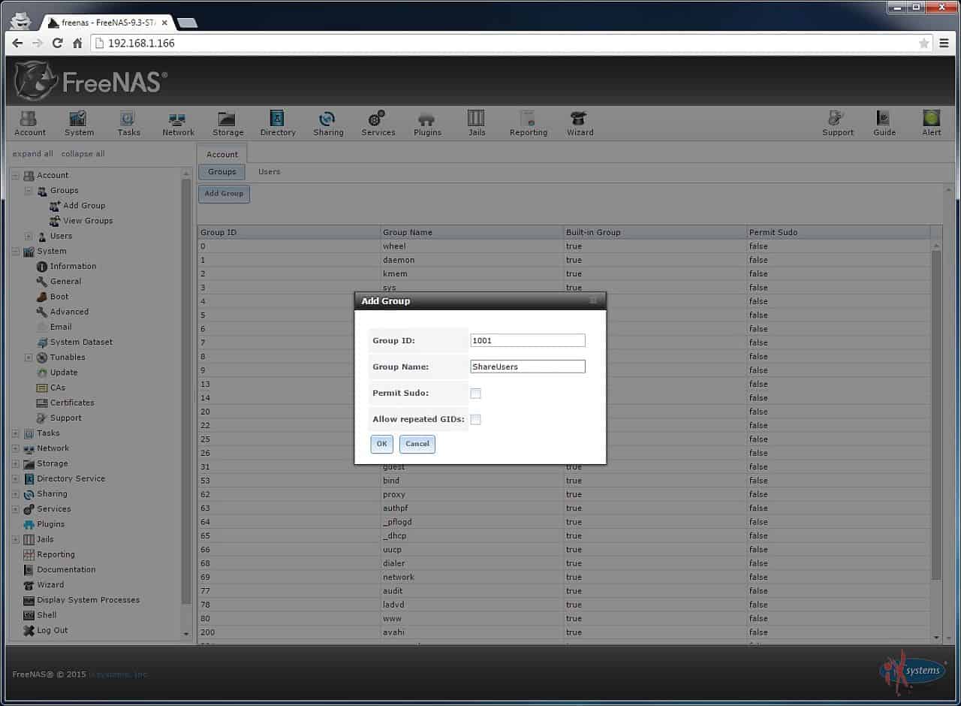The image size is (961, 706).
Task: Open a new browser tab
Action: pos(187,23)
